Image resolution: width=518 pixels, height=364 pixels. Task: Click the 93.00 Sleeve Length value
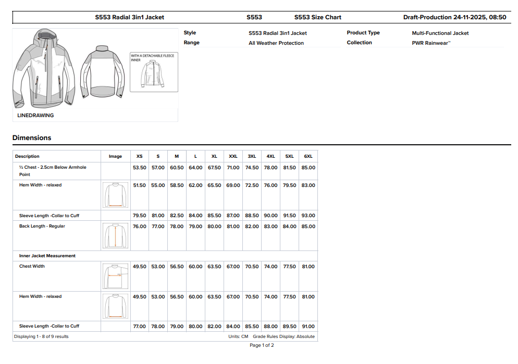tap(308, 216)
